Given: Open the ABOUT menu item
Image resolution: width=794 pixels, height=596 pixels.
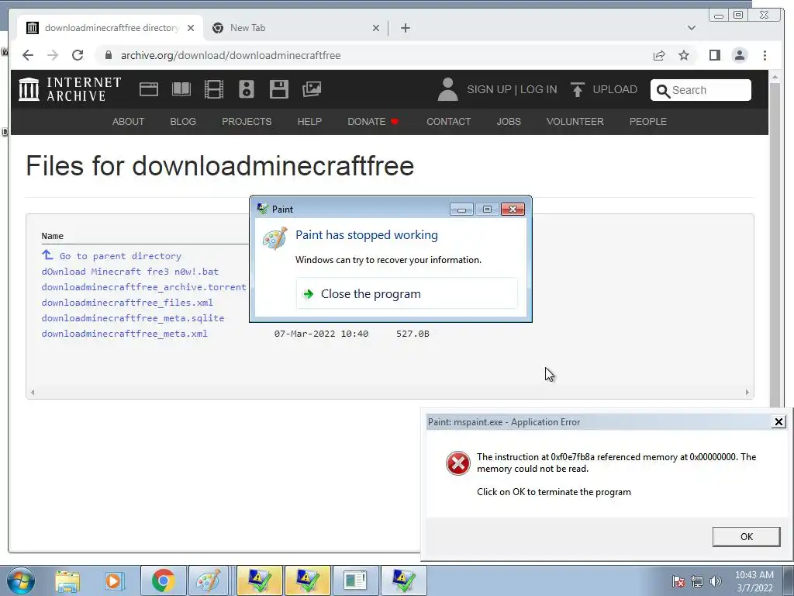Looking at the screenshot, I should click(x=128, y=122).
